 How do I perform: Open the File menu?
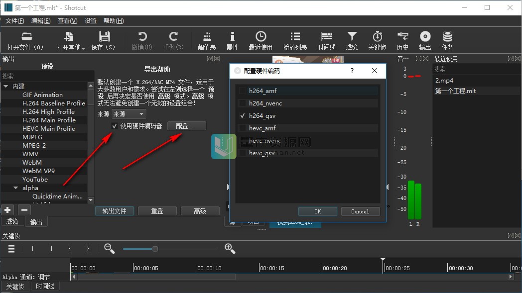click(14, 20)
